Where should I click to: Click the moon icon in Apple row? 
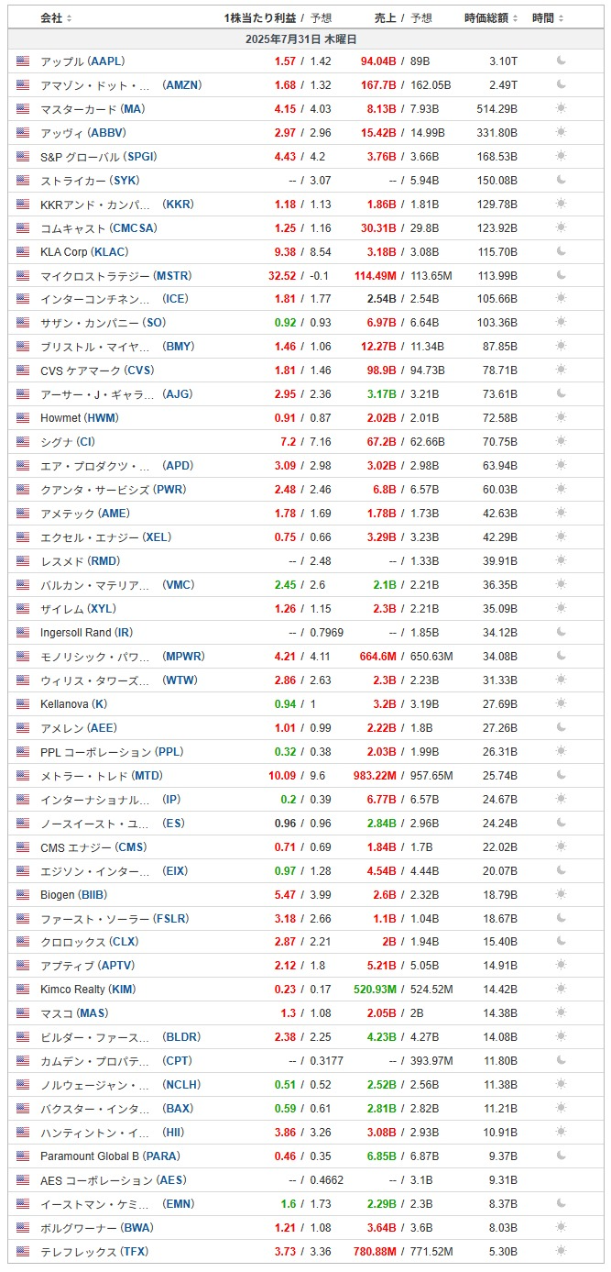[x=562, y=61]
